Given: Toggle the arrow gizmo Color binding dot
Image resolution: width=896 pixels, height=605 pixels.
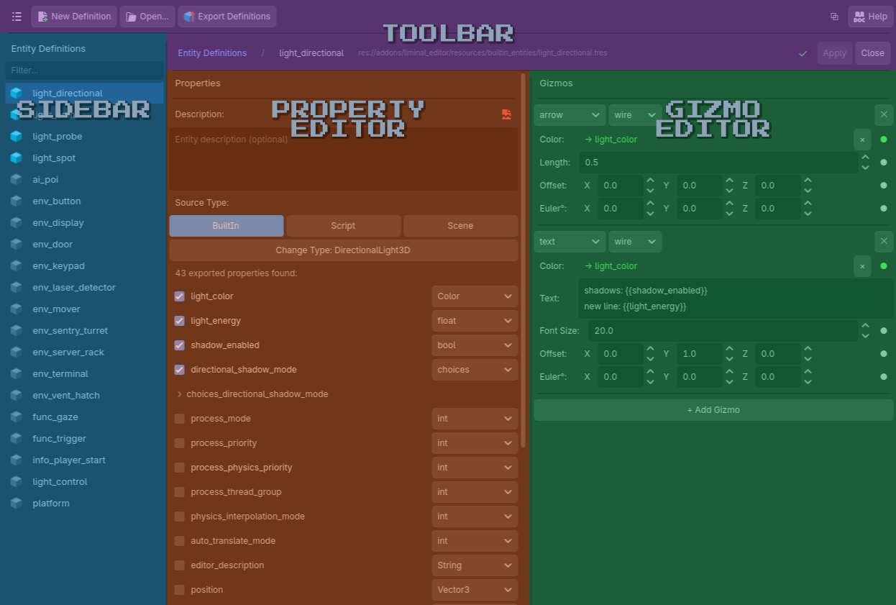Looking at the screenshot, I should tap(884, 140).
